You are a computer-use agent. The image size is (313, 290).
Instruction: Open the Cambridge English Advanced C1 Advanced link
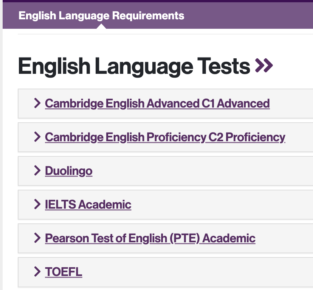pyautogui.click(x=157, y=103)
